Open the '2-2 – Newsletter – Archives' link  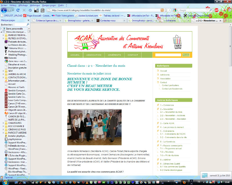coord(173,116)
